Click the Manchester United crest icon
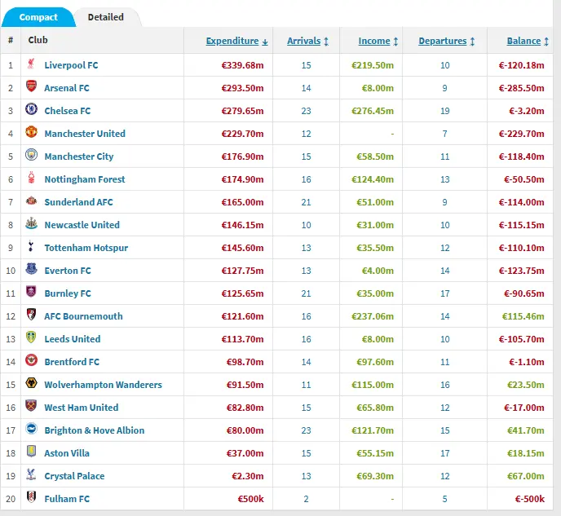Image resolution: width=561 pixels, height=516 pixels. [31, 133]
